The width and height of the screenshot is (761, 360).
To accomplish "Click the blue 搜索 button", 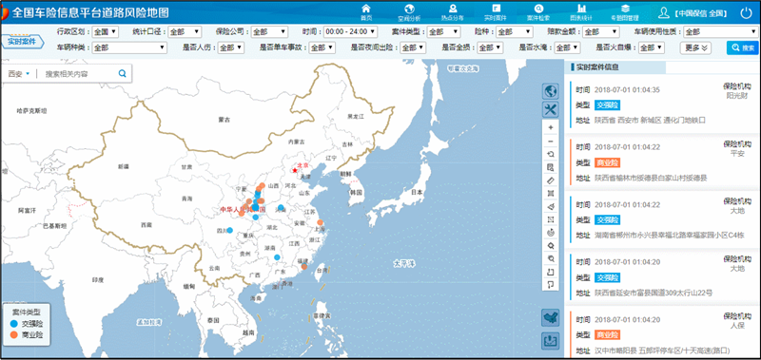I will (742, 47).
